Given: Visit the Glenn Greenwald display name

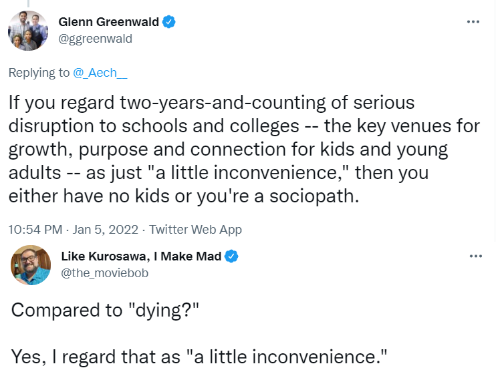Looking at the screenshot, I should tap(108, 22).
